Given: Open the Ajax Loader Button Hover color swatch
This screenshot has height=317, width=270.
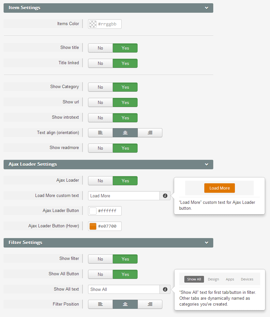Looking at the screenshot, I should [x=93, y=226].
